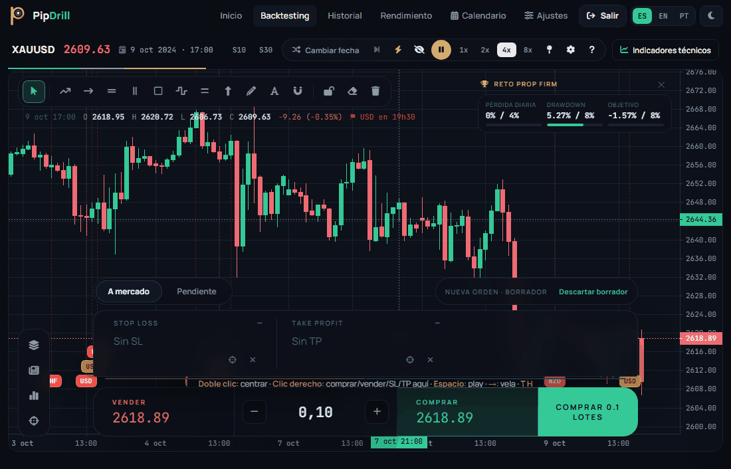Open the help question mark
This screenshot has height=469, width=731.
pos(591,50)
